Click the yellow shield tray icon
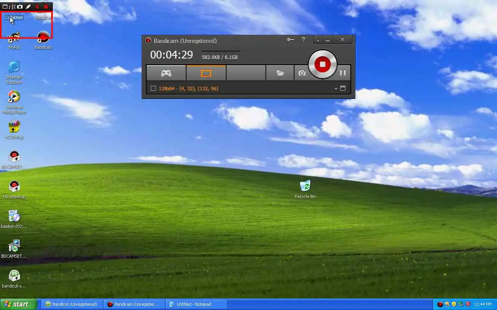Image resolution: width=497 pixels, height=310 pixels. point(454,304)
